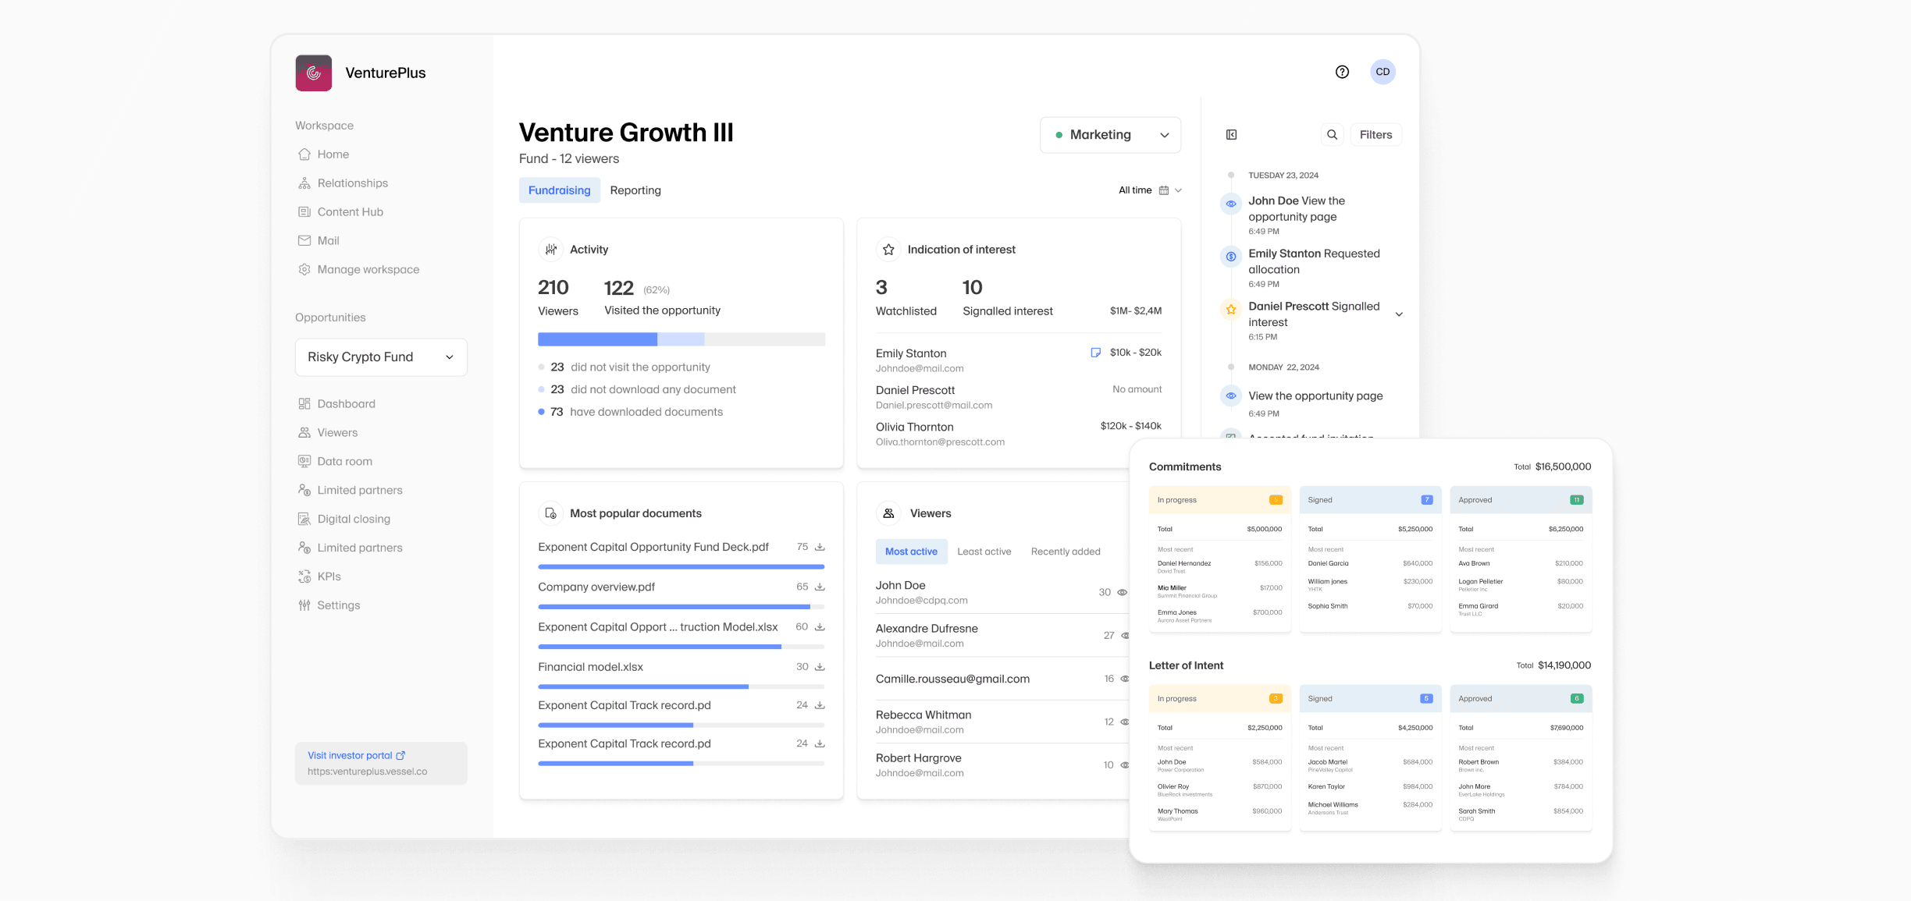
Task: Click the Activity viewers progress bar
Action: (681, 339)
